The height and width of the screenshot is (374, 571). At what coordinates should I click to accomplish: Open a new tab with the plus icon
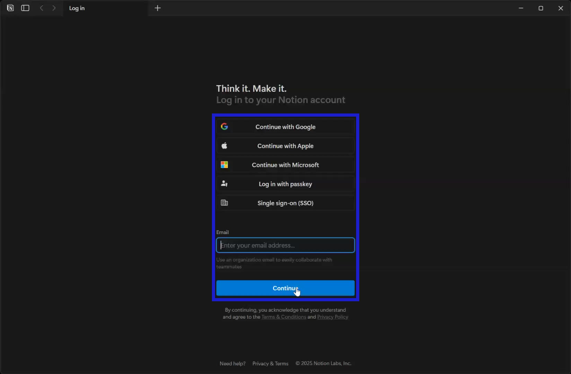pyautogui.click(x=158, y=8)
